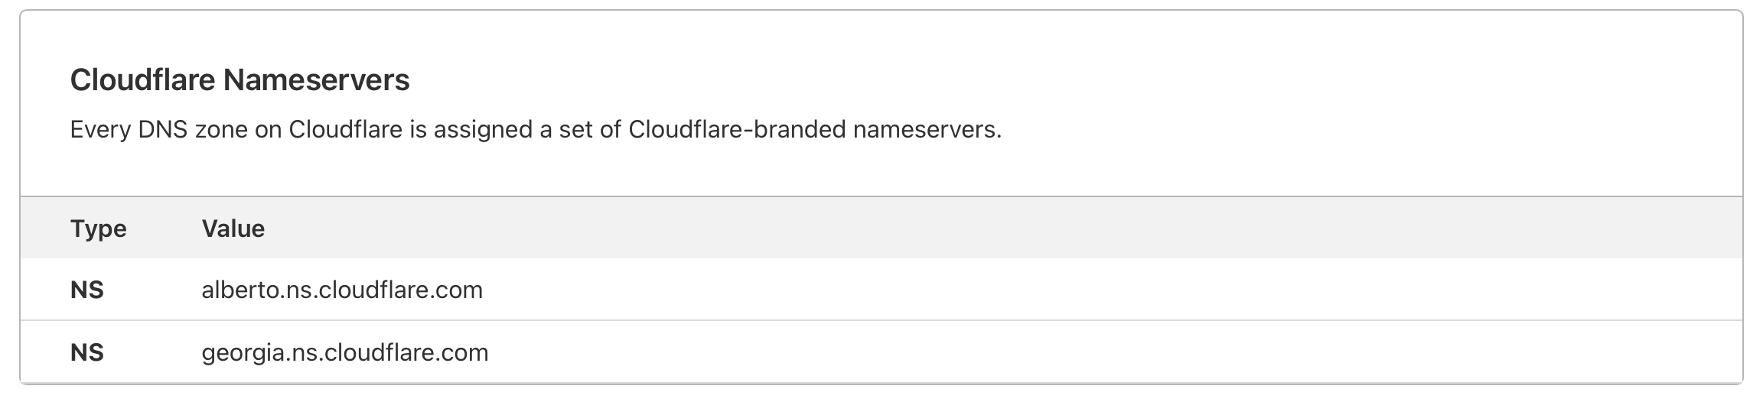
Task: Click the word "Cloudflare-branded" in the description
Action: (737, 130)
